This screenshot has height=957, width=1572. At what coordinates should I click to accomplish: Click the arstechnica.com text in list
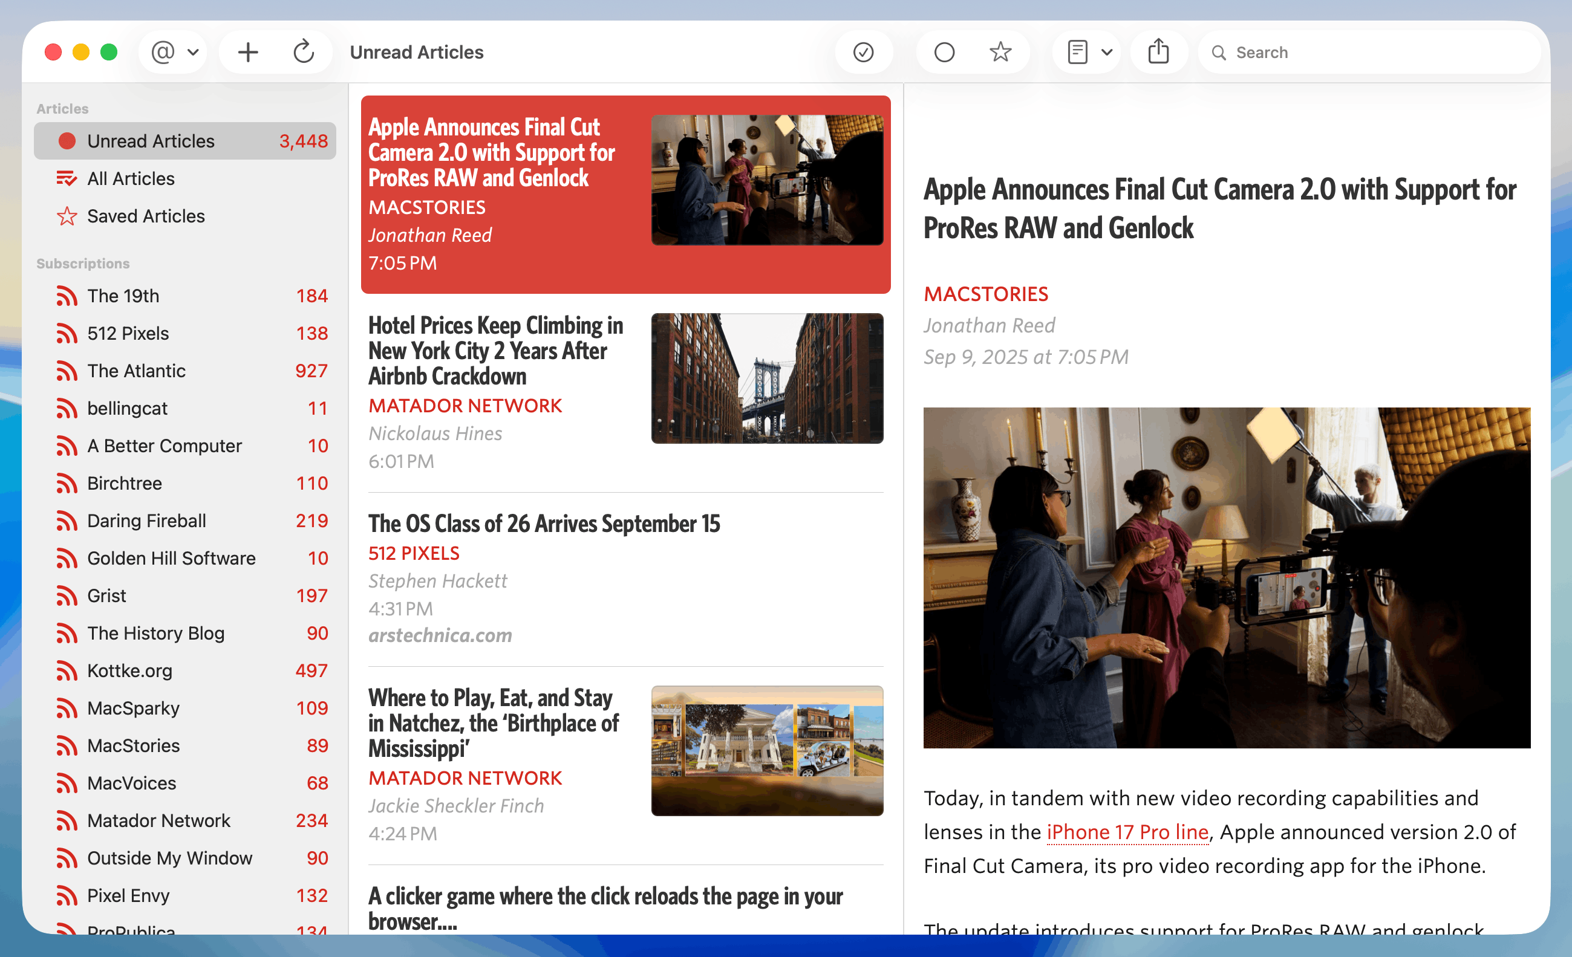click(x=440, y=635)
